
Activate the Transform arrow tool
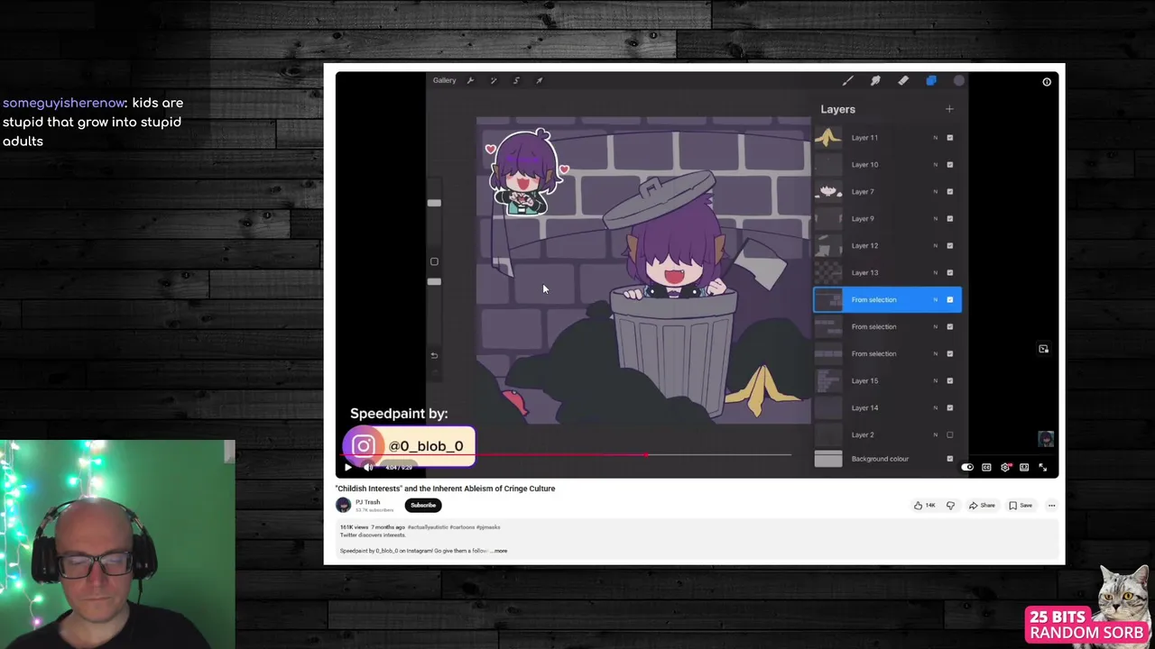coord(540,80)
